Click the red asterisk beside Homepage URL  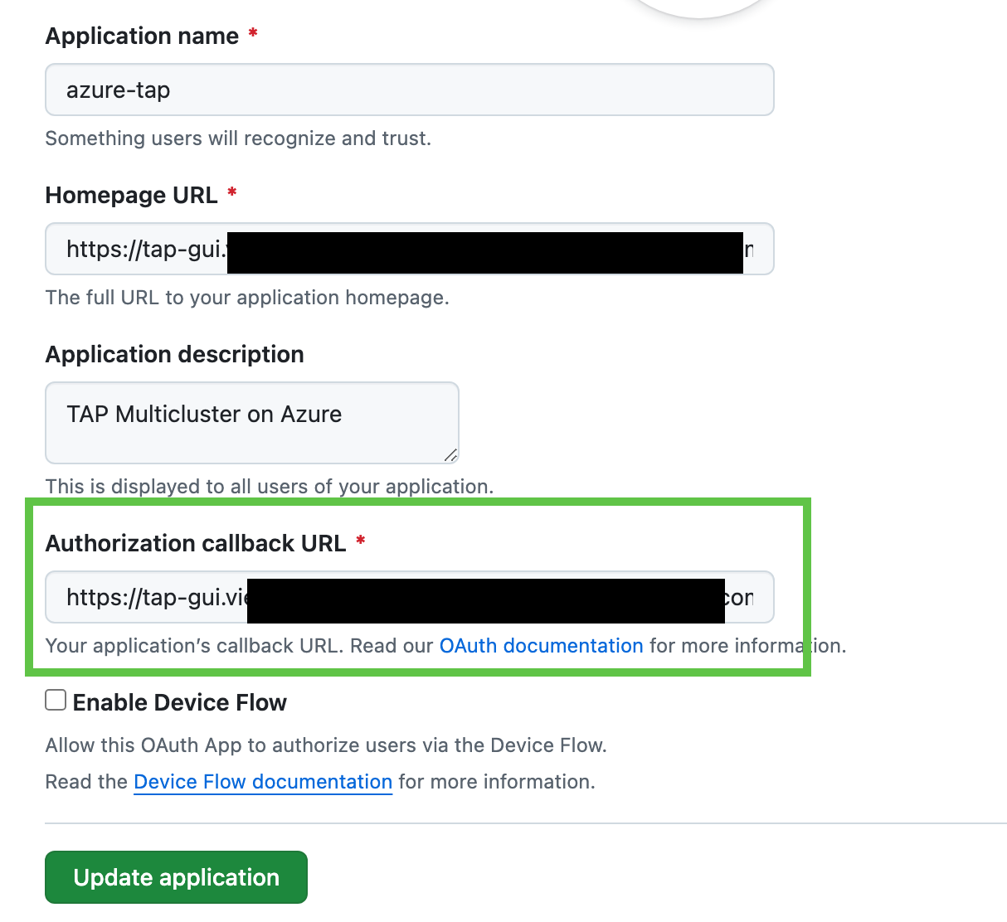pyautogui.click(x=232, y=193)
